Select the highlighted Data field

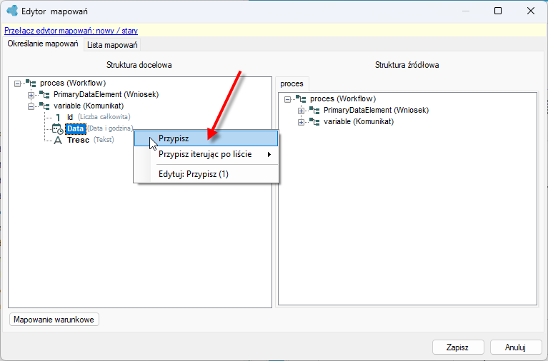[x=76, y=129]
